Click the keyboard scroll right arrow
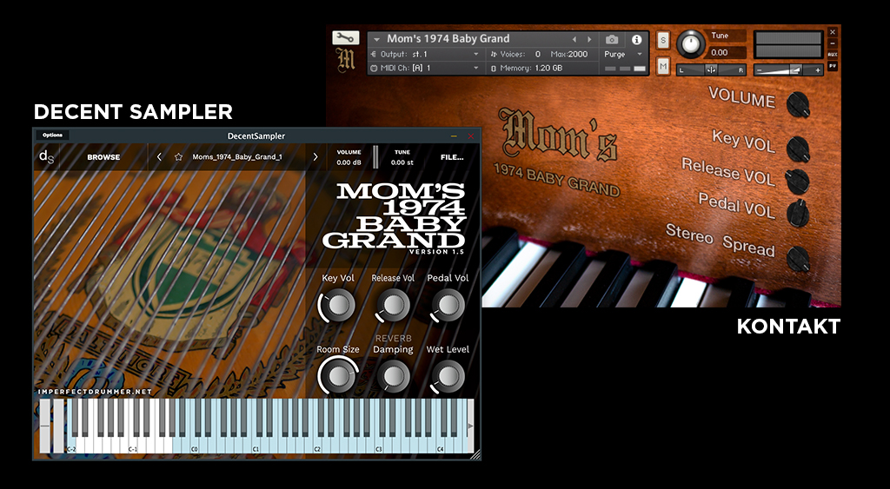The width and height of the screenshot is (890, 489). tap(470, 426)
